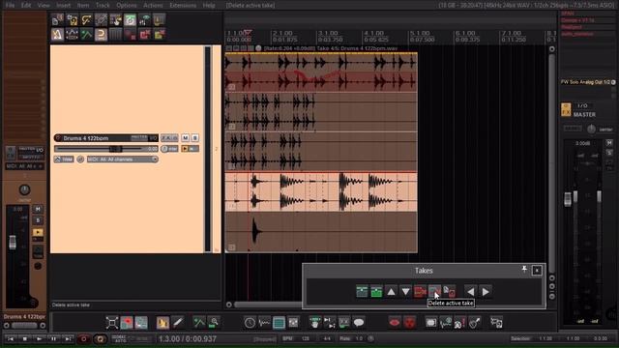Click the speech bubble icon in bottom toolbar
619x348 pixels.
[x=359, y=323]
